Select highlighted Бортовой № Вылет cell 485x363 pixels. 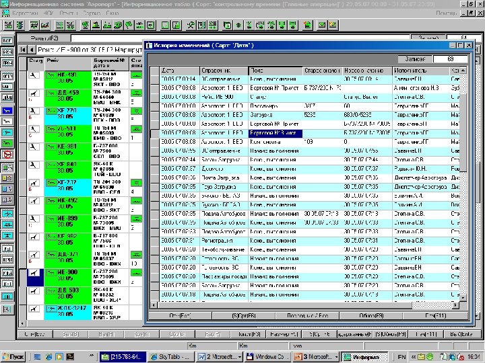pos(276,133)
